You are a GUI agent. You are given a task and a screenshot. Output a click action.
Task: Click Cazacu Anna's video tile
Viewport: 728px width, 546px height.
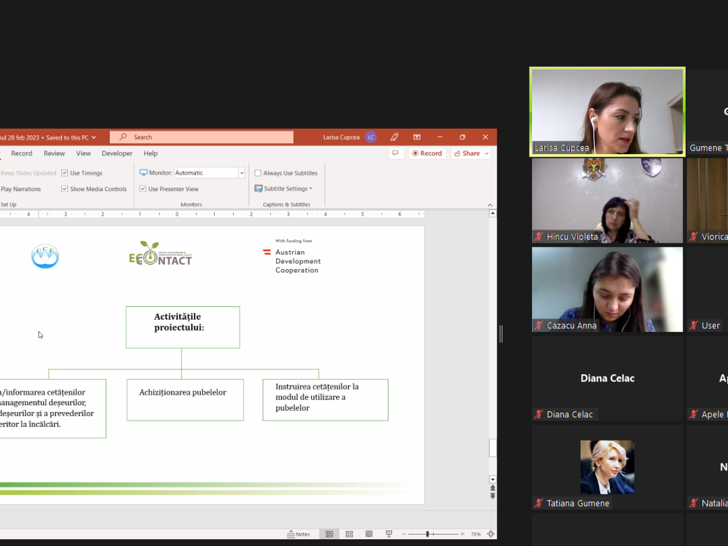coord(607,289)
